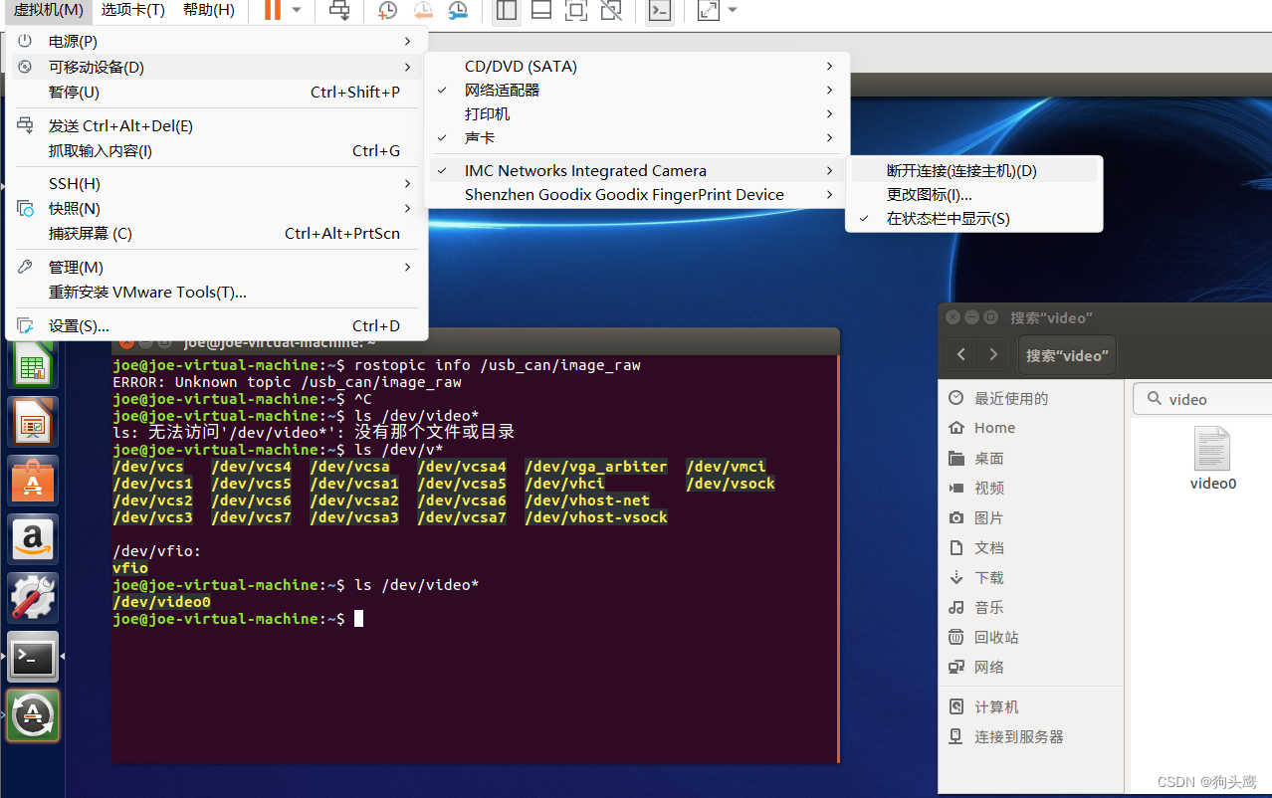Open the 选项卡(T) menu
Screen dimensions: 1272x798
point(133,10)
